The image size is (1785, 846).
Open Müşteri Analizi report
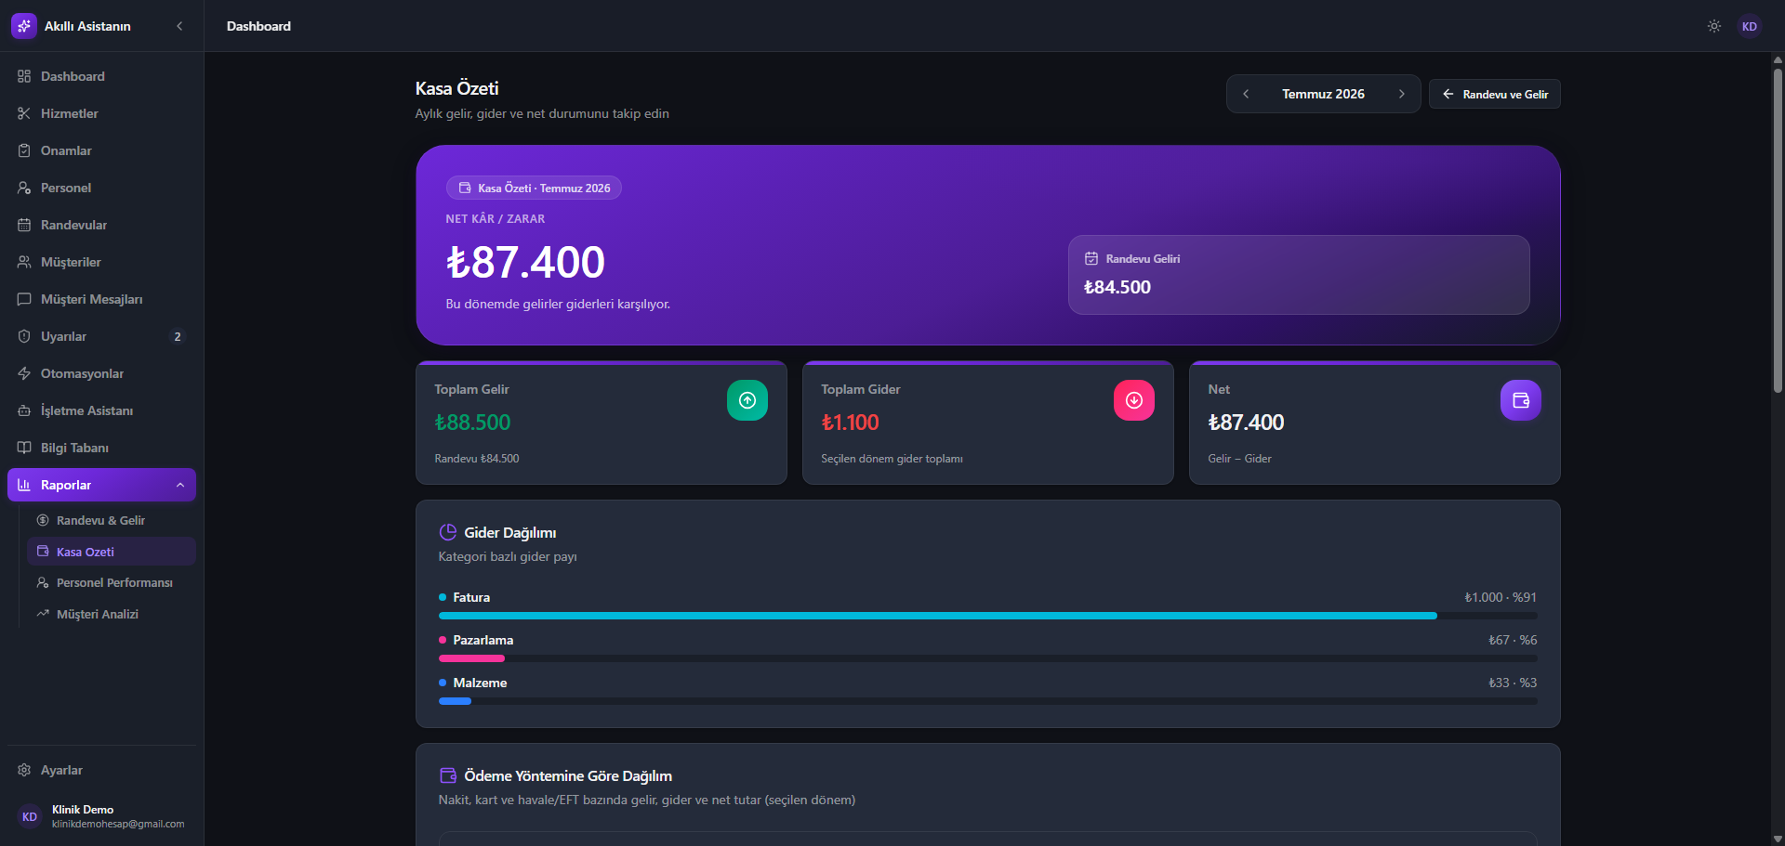point(112,614)
